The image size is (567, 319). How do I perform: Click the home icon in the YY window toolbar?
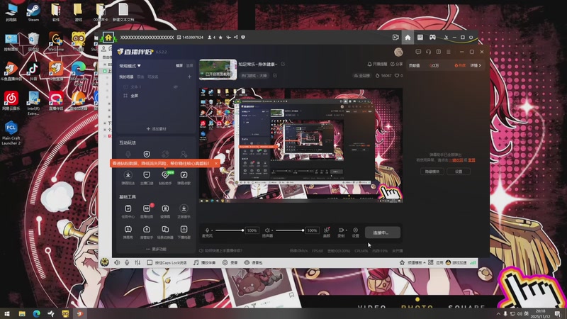pos(408,38)
